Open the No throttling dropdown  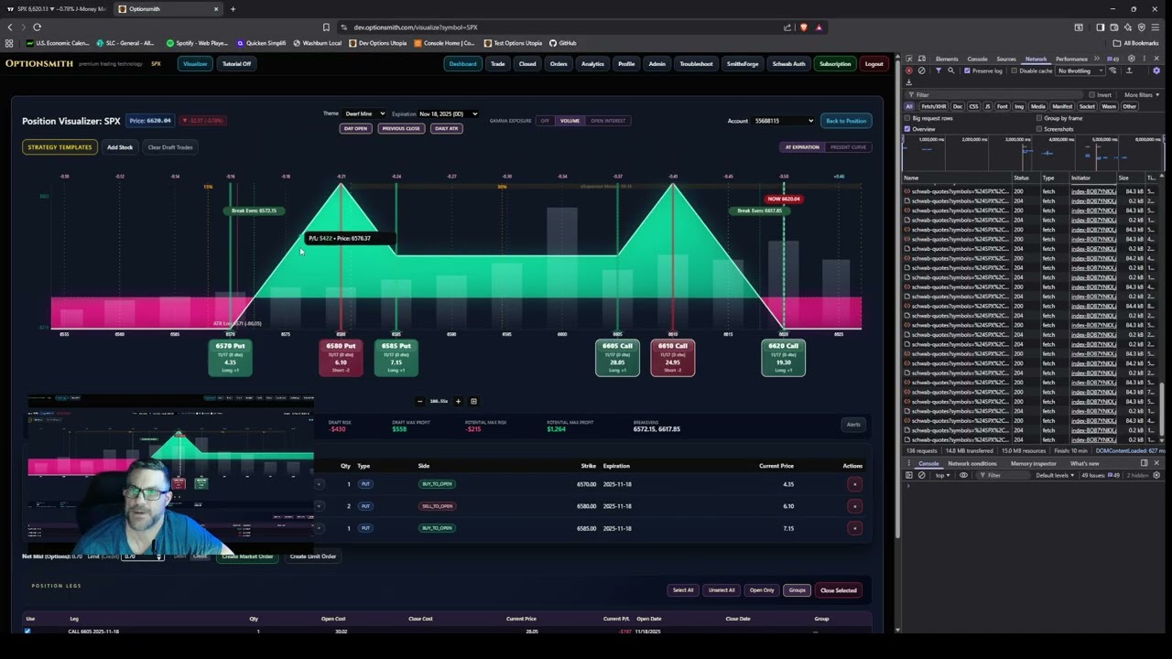1080,70
